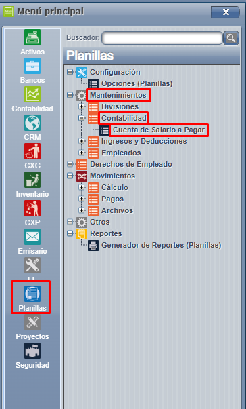Click into the Buscador search field

[162, 39]
